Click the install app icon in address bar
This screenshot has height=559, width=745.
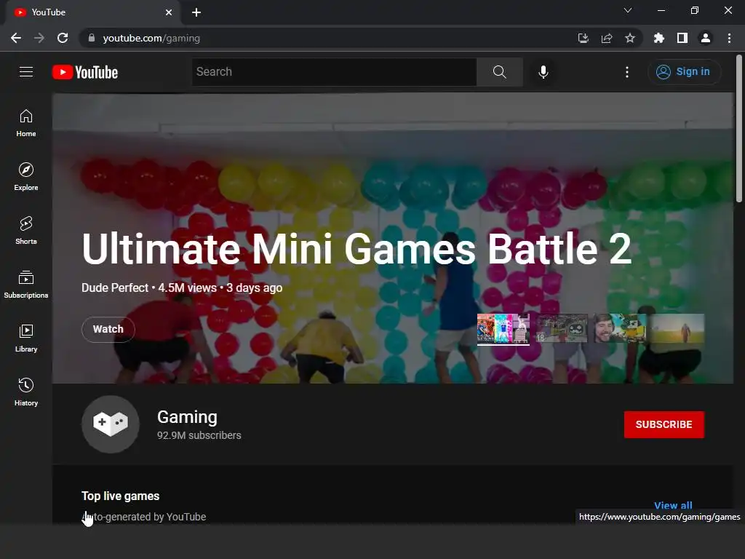[x=583, y=38]
